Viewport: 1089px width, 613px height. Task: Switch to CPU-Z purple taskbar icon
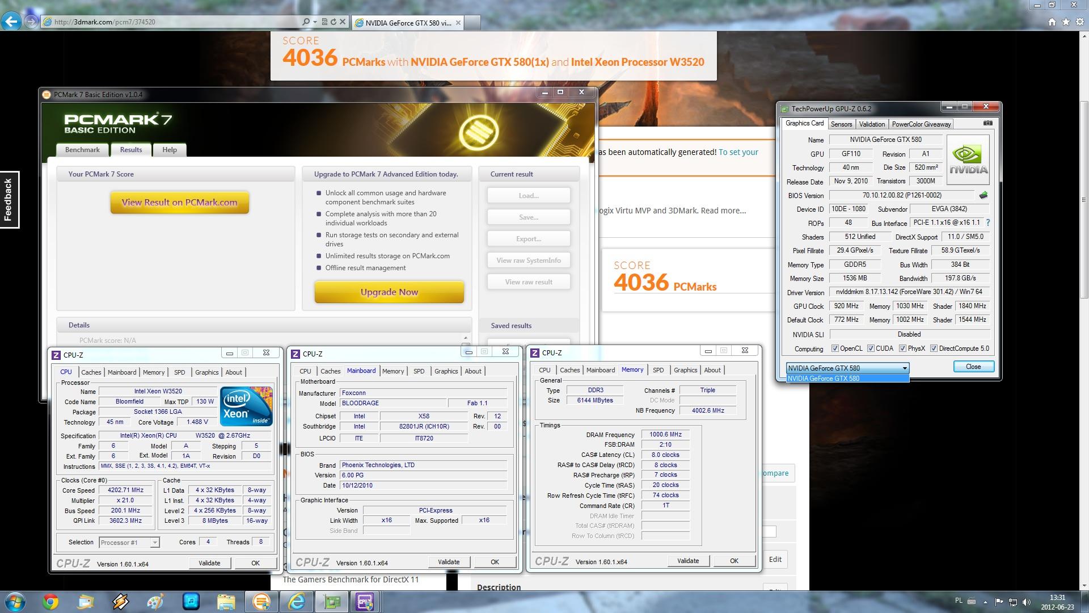tap(365, 602)
